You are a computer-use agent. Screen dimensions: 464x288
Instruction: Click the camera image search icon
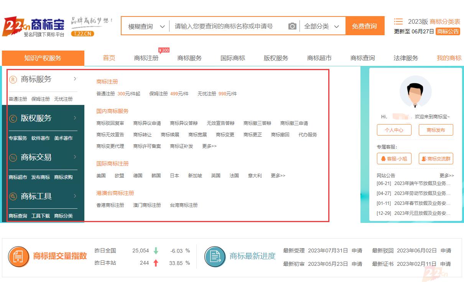pyautogui.click(x=292, y=26)
